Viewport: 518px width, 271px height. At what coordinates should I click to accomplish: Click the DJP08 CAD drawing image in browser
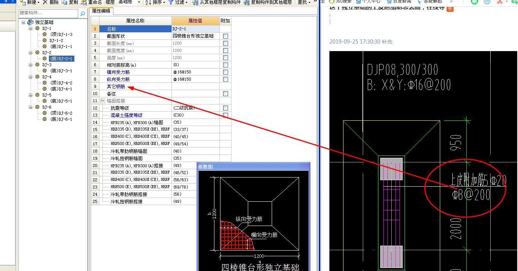click(x=423, y=161)
